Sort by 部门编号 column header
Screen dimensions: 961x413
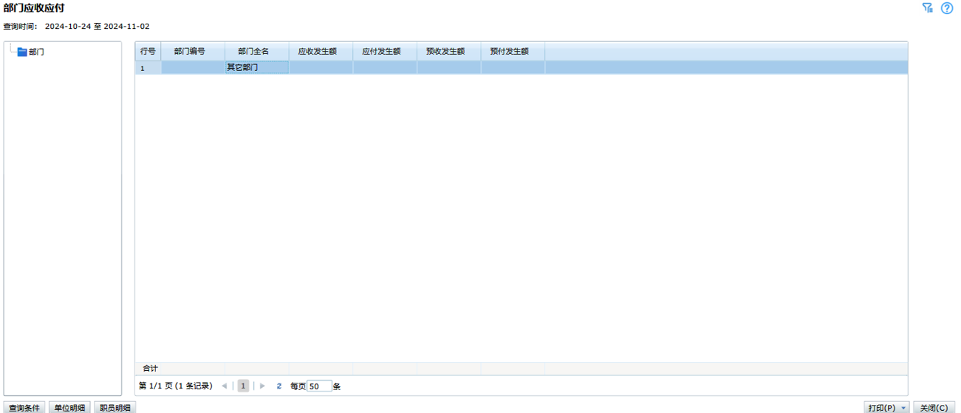[x=190, y=52]
